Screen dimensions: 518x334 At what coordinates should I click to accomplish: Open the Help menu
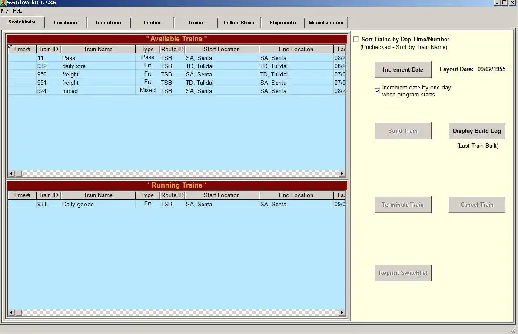pyautogui.click(x=17, y=11)
